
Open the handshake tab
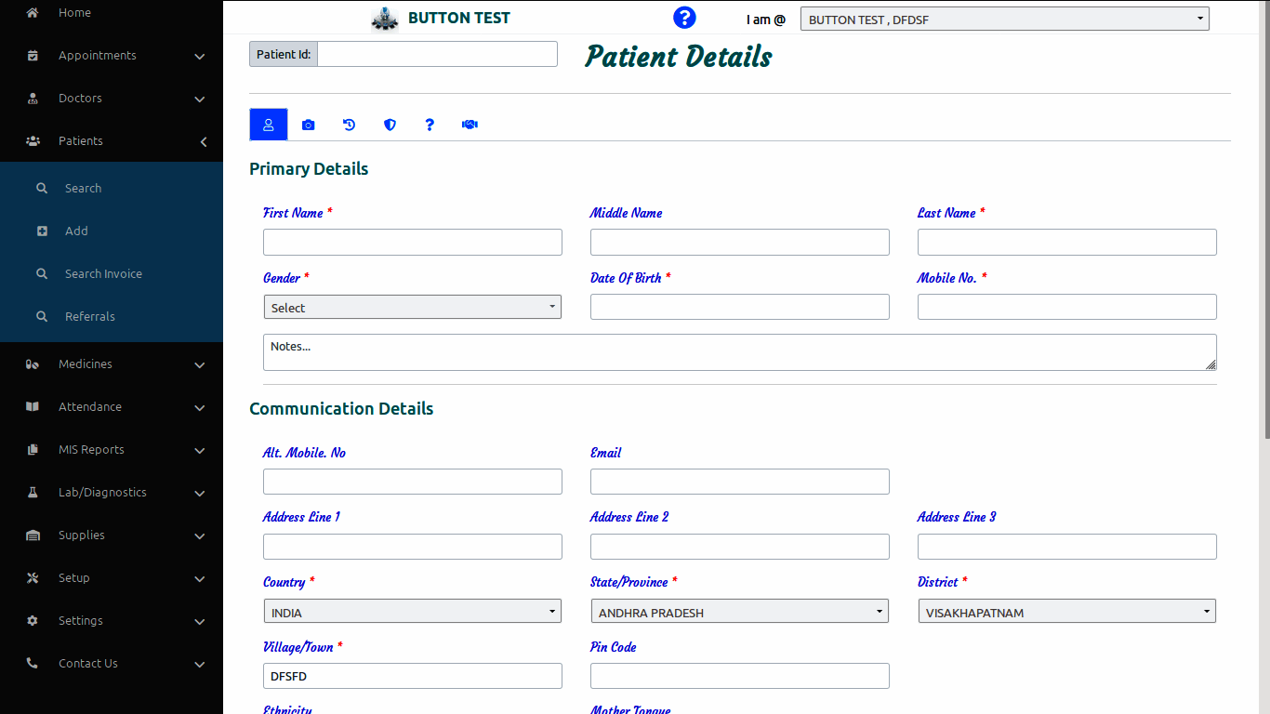470,125
